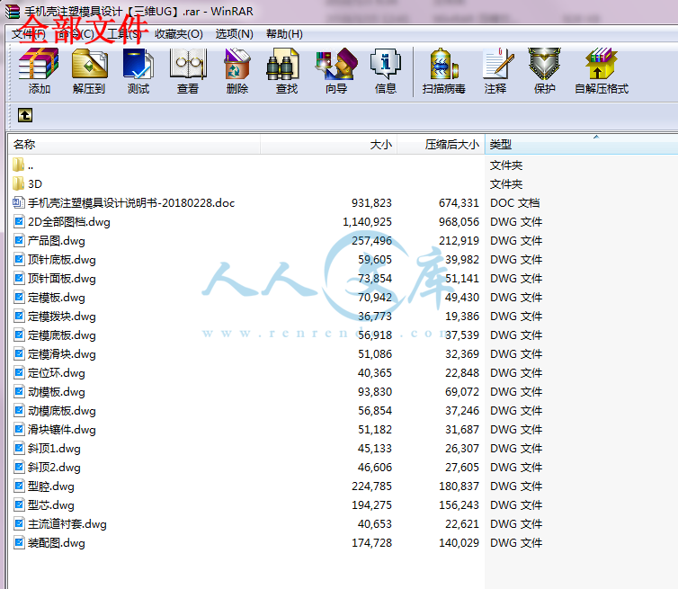Click the compressed size 674,331
This screenshot has height=589, width=678.
pyautogui.click(x=459, y=203)
